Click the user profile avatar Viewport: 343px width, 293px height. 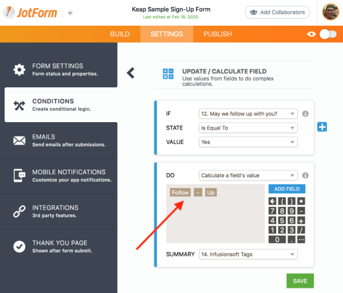[x=330, y=12]
